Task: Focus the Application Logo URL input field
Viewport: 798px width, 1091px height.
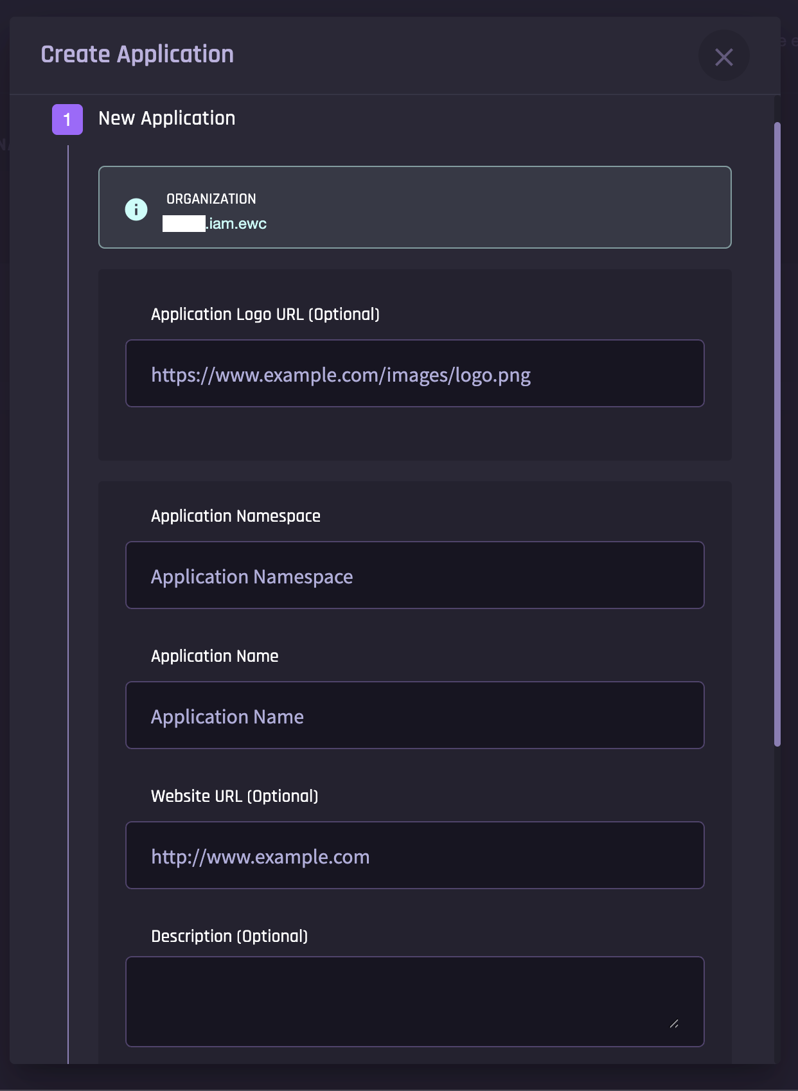Action: 414,374
